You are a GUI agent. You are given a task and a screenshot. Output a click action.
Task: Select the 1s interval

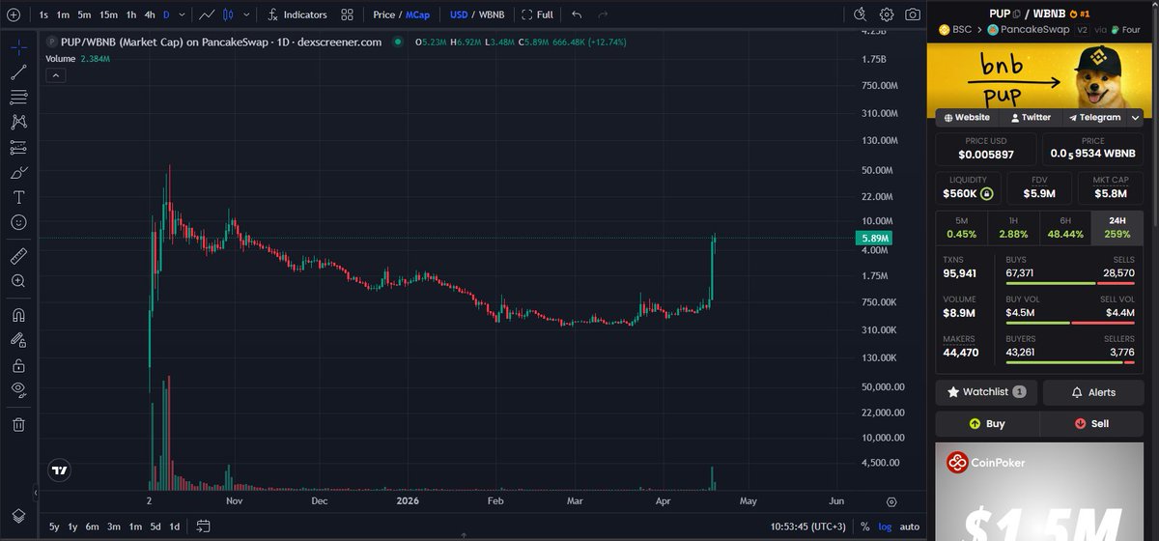[43, 14]
